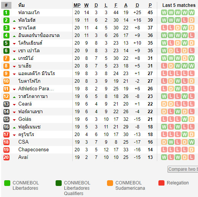This screenshot has width=198, height=197.
Task: Sort the table by MP column header
Action: [x=77, y=5]
